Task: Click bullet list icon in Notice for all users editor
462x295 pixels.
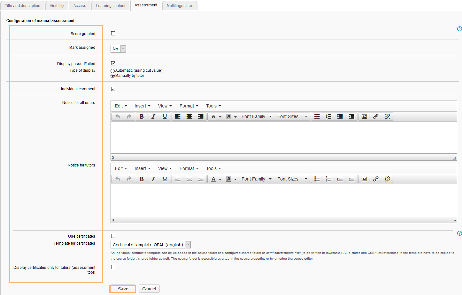Action: click(x=317, y=117)
